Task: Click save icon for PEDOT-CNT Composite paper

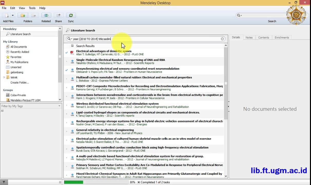Action: tap(72, 88)
